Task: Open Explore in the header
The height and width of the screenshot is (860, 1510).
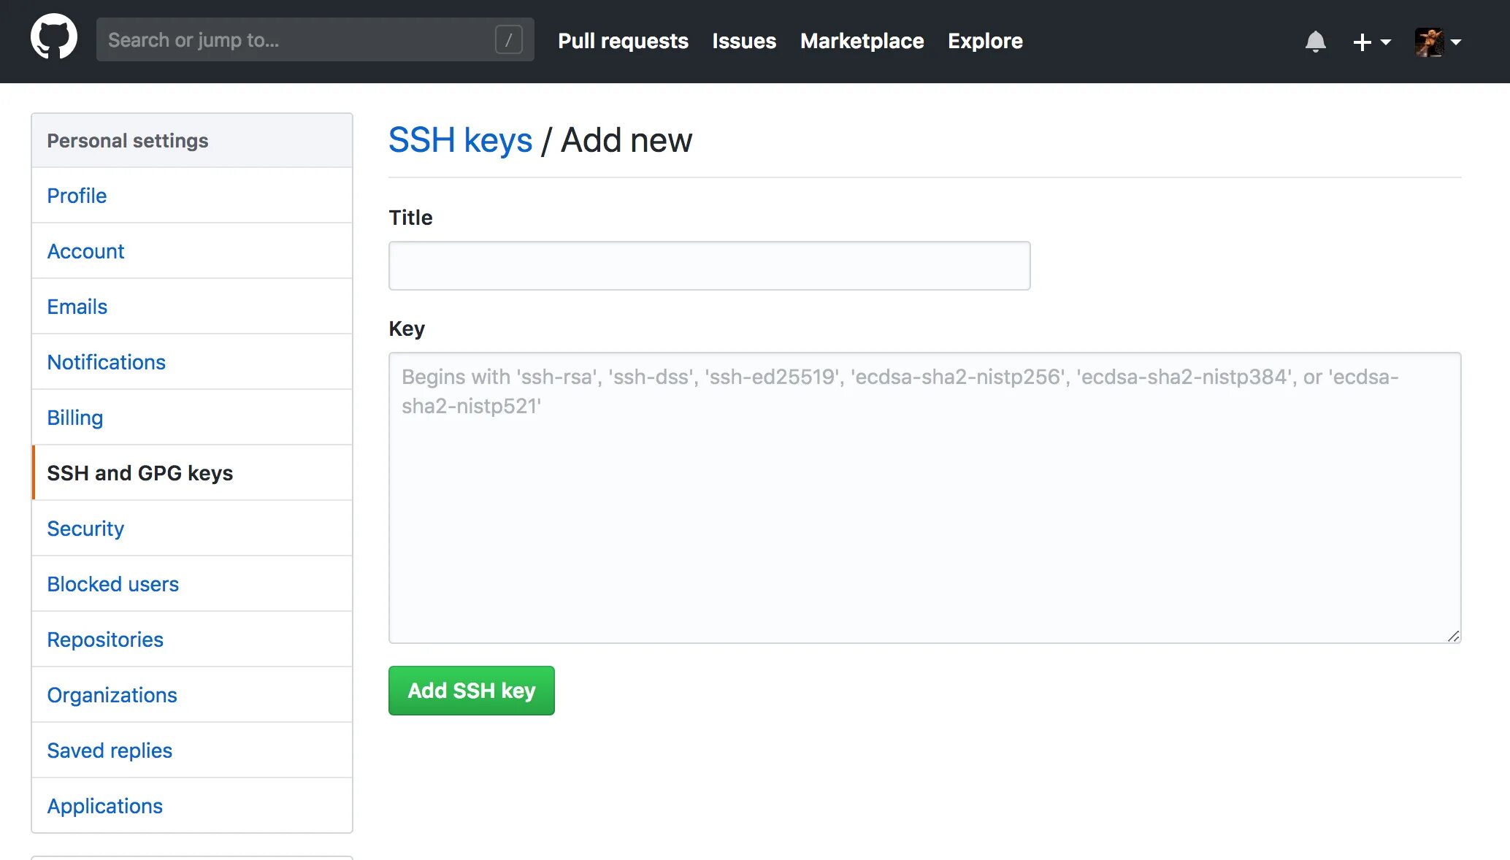Action: pos(984,41)
